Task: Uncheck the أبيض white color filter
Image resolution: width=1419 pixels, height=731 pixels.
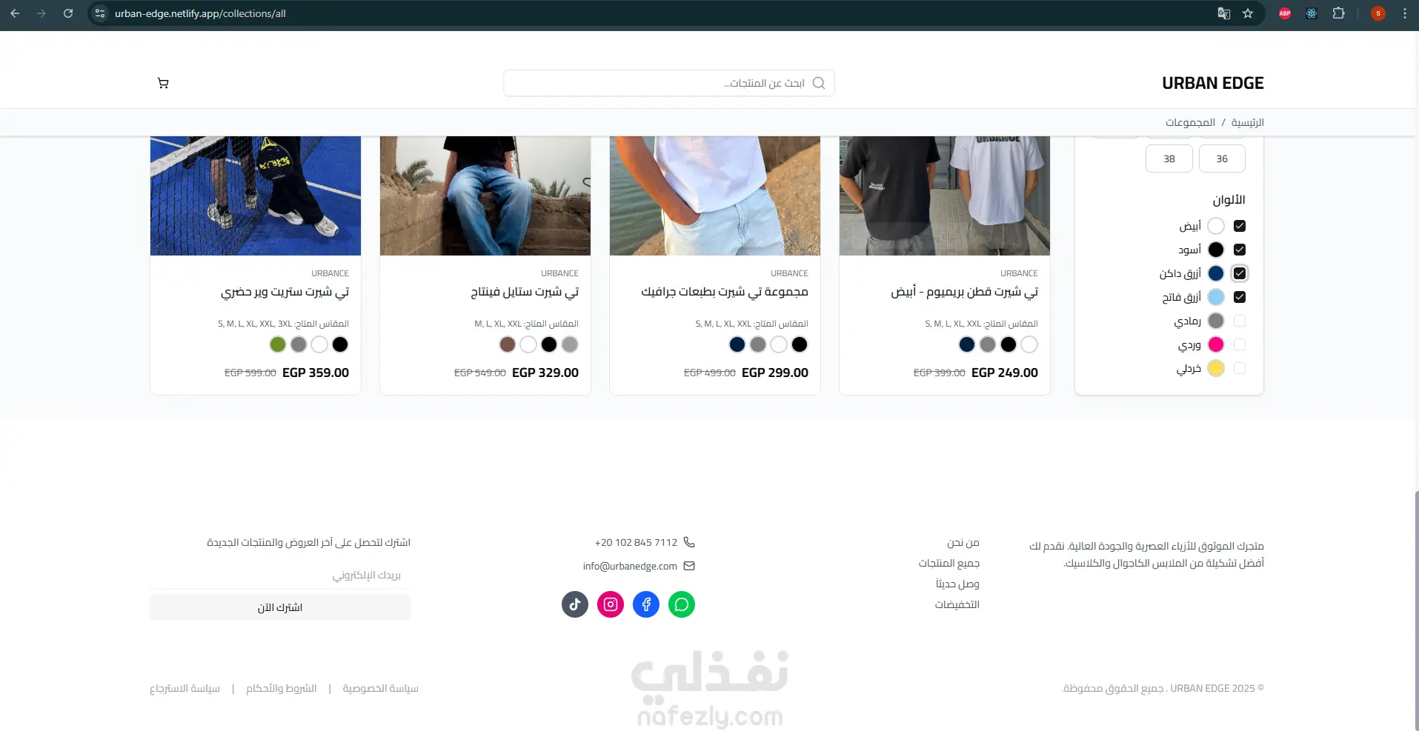Action: click(1240, 226)
